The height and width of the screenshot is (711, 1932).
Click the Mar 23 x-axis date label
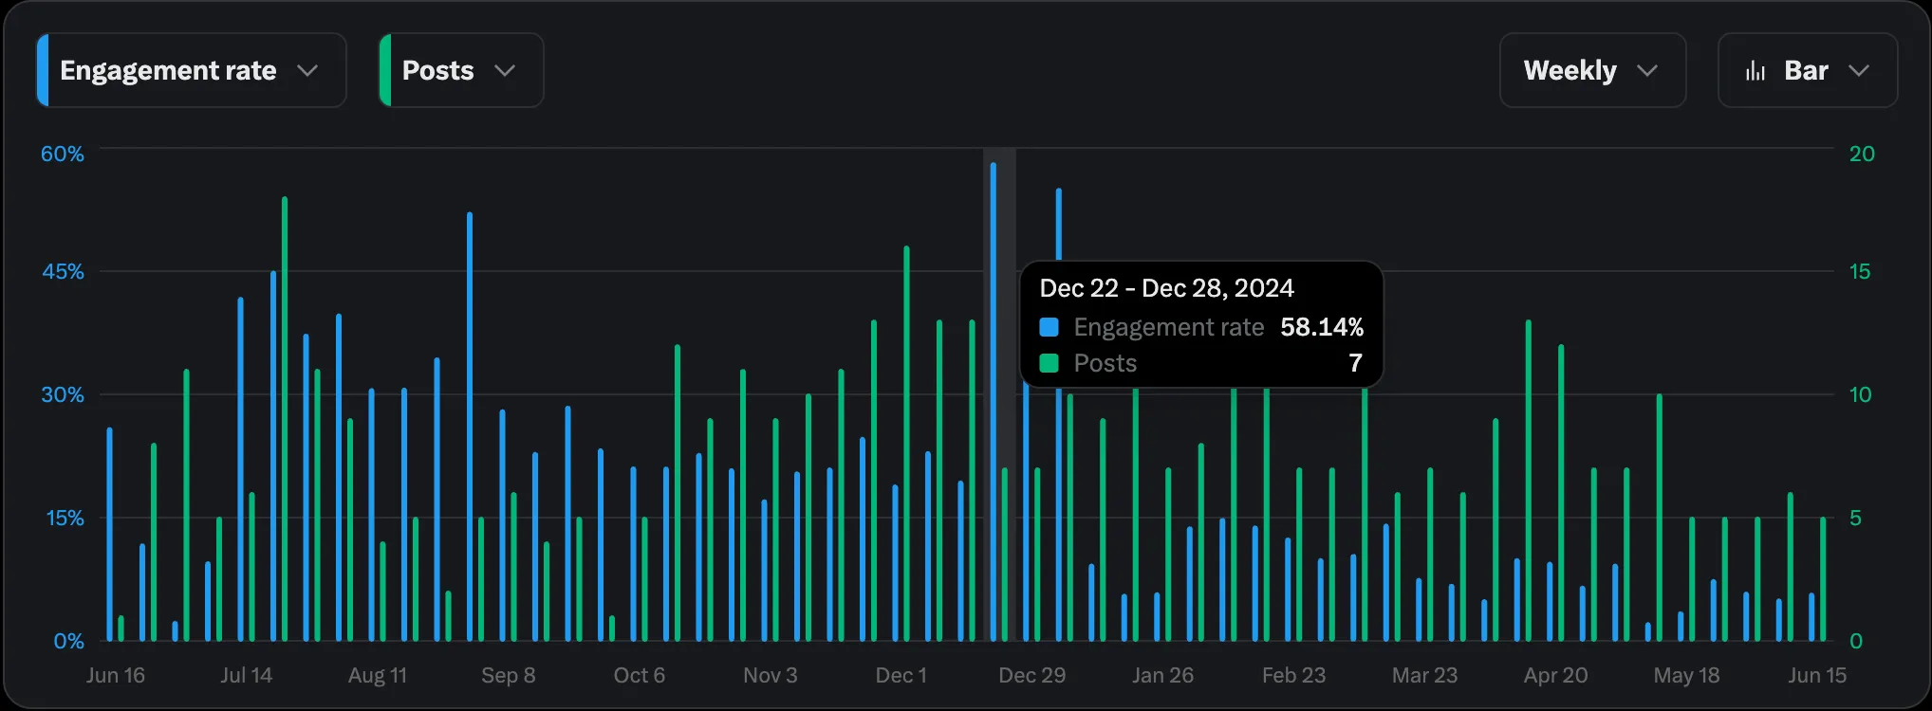(x=1424, y=675)
